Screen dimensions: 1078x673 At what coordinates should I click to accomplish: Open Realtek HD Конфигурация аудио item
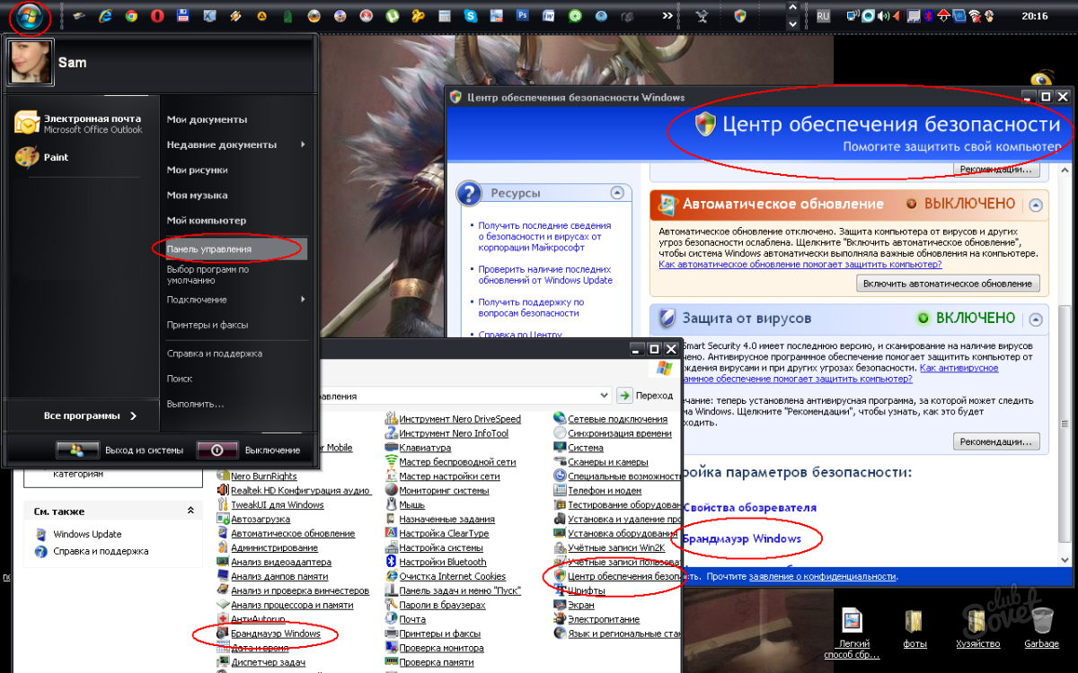click(x=294, y=491)
